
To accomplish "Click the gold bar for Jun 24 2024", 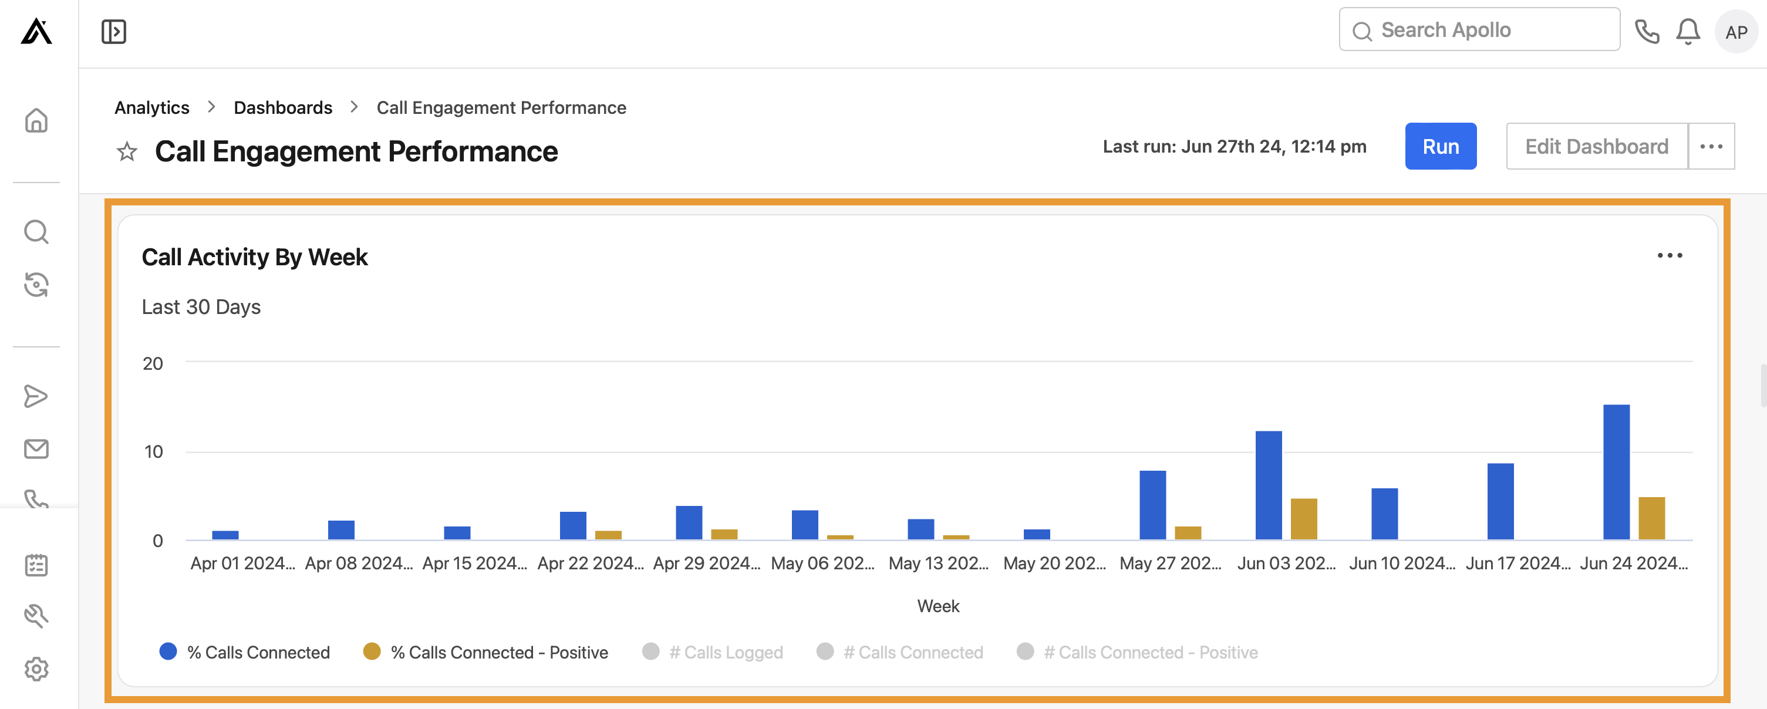I will (1651, 519).
